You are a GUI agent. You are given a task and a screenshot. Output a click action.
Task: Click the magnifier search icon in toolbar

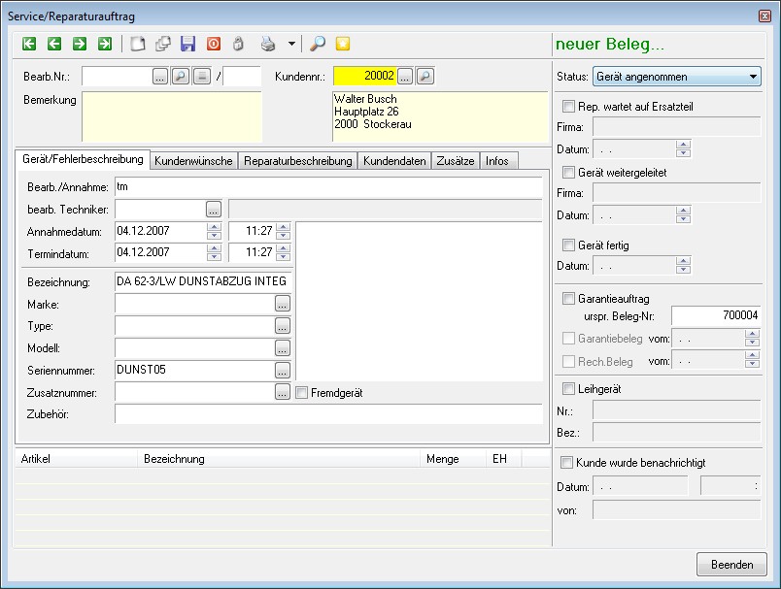(318, 44)
